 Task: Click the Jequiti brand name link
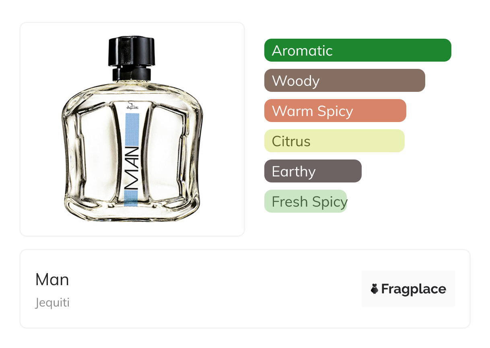pyautogui.click(x=52, y=302)
